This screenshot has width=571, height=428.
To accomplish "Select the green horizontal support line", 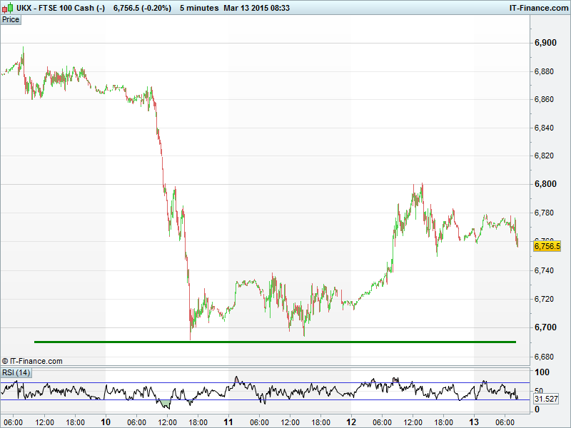I will 275,342.
